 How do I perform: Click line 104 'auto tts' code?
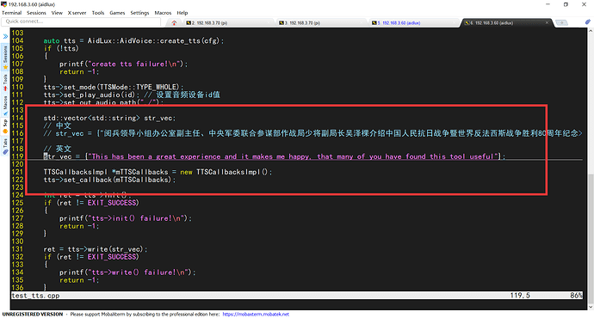(x=133, y=41)
